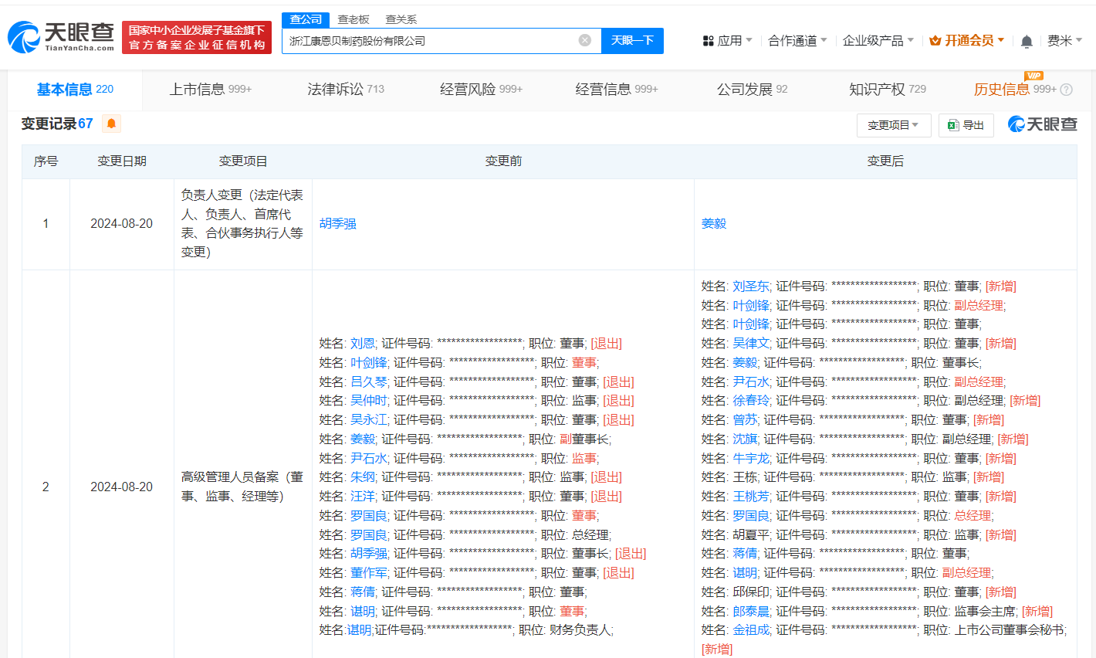This screenshot has width=1096, height=658.
Task: Click the green Excel icon on 导出 button
Action: pyautogui.click(x=952, y=124)
